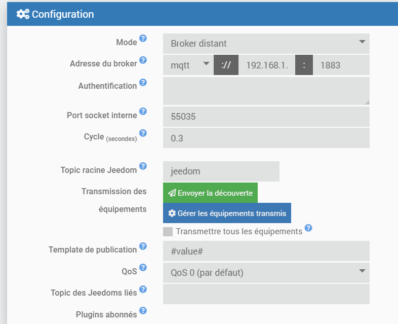Focus the broker port field showing 1883
This screenshot has width=398, height=324.
point(341,65)
